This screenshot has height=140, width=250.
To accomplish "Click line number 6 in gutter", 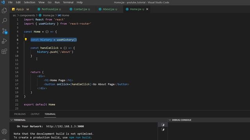I will point(17,40).
